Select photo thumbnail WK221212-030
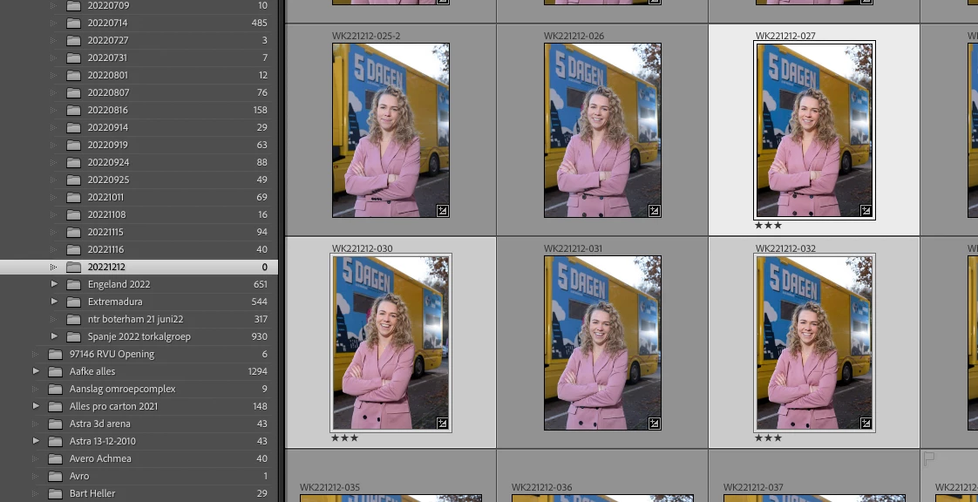 tap(391, 343)
